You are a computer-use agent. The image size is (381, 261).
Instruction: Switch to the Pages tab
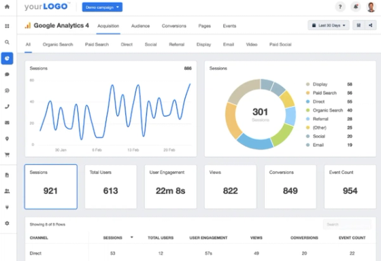tap(205, 26)
